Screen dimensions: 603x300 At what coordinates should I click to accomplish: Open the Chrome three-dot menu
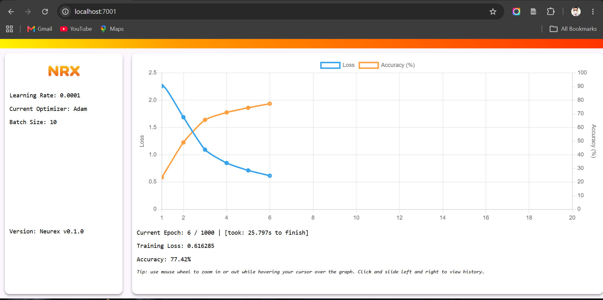(593, 12)
